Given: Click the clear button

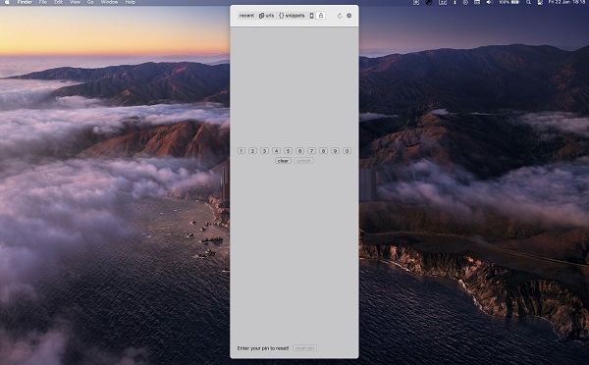Looking at the screenshot, I should [x=283, y=161].
